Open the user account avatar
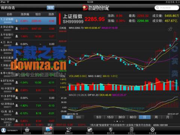The height and width of the screenshot is (135, 180). [3, 130]
